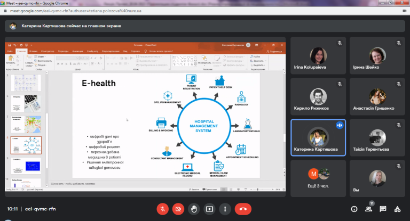
Task: Toggle the Примечания comments button in status bar
Action: pos(210,190)
